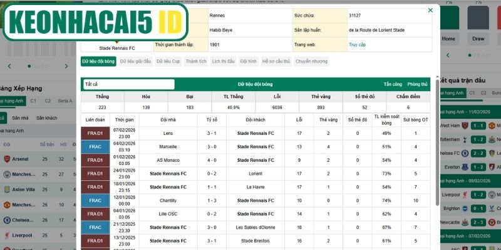Click AS Monaco team name
Viewport: 501px width, 250px height.
pos(168,160)
